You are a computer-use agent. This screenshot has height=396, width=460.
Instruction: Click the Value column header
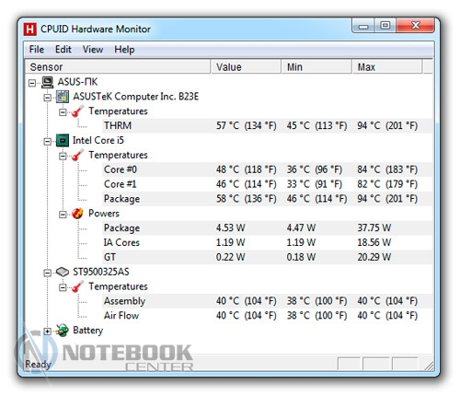(246, 67)
